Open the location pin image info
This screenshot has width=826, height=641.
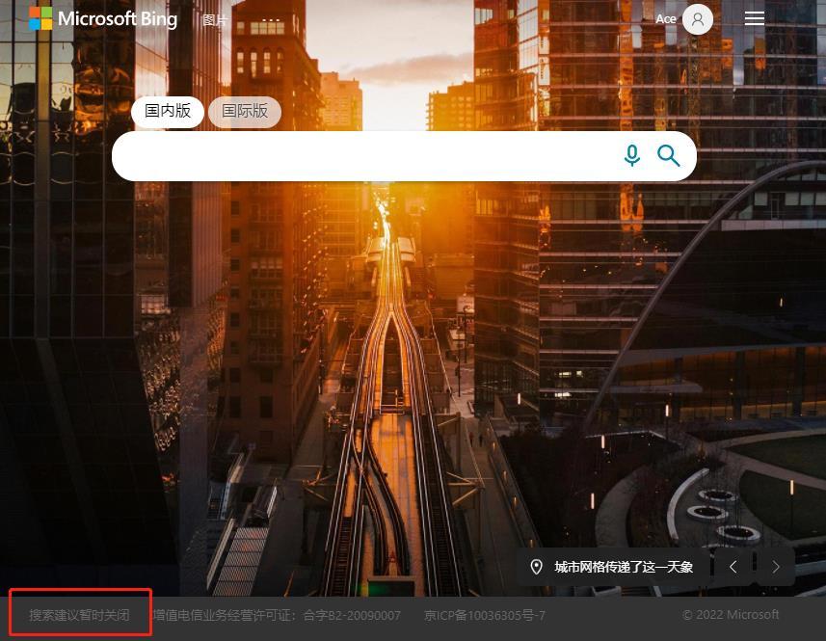pyautogui.click(x=536, y=567)
